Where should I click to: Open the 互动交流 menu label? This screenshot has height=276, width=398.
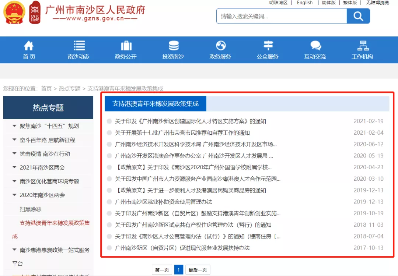click(315, 57)
